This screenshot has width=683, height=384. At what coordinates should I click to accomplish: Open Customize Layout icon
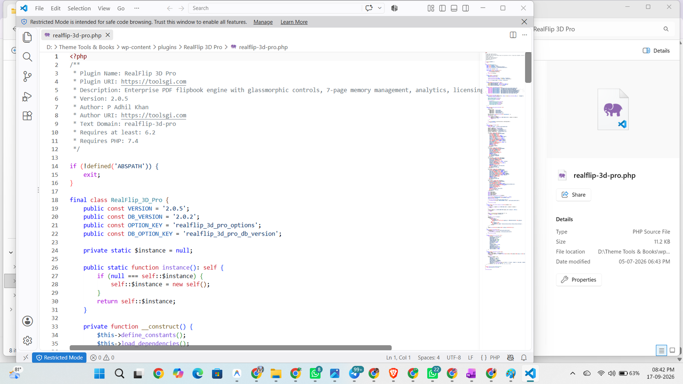tap(431, 8)
